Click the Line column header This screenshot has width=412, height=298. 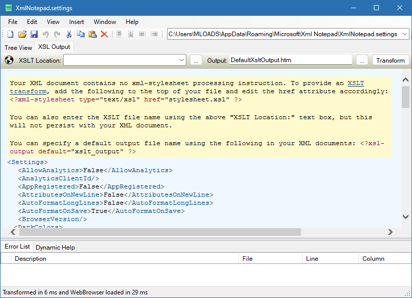click(x=331, y=259)
